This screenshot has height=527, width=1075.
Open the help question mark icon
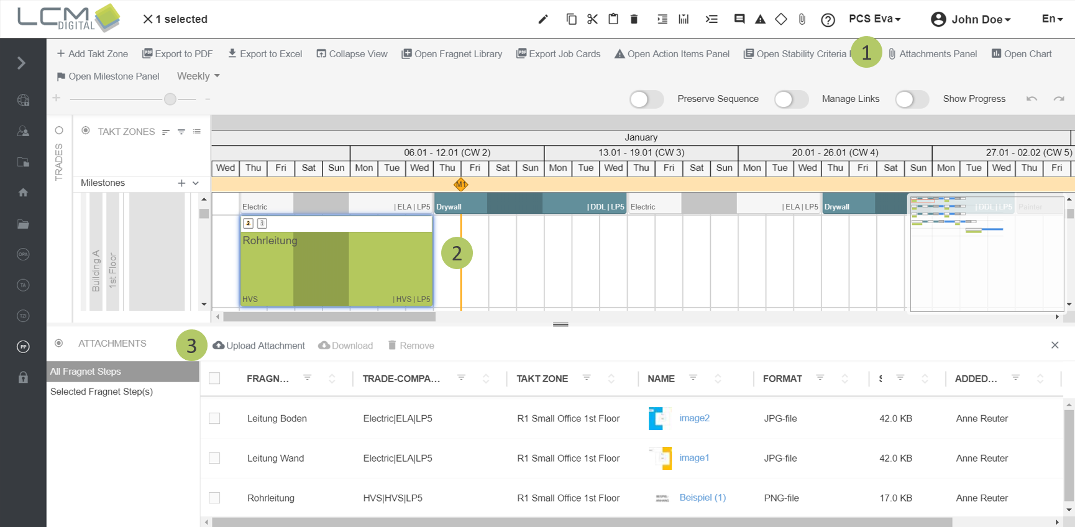click(x=828, y=20)
